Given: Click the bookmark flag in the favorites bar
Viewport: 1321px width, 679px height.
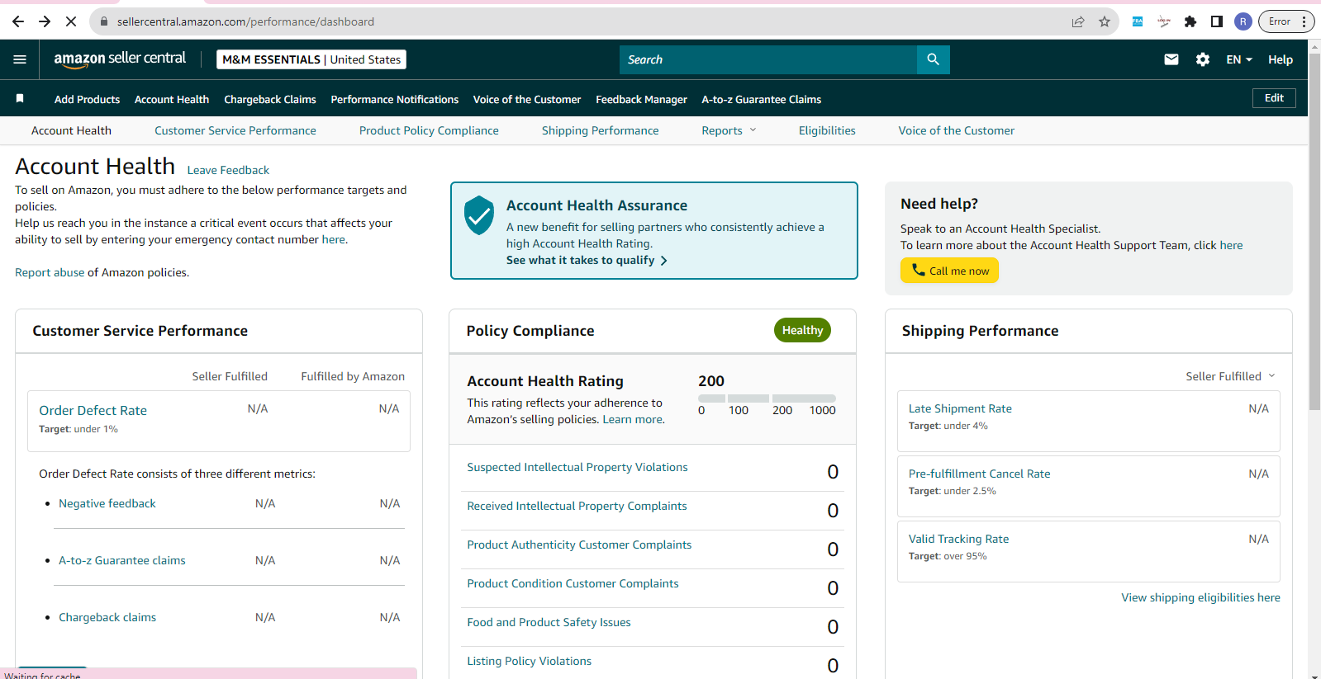Looking at the screenshot, I should (20, 99).
